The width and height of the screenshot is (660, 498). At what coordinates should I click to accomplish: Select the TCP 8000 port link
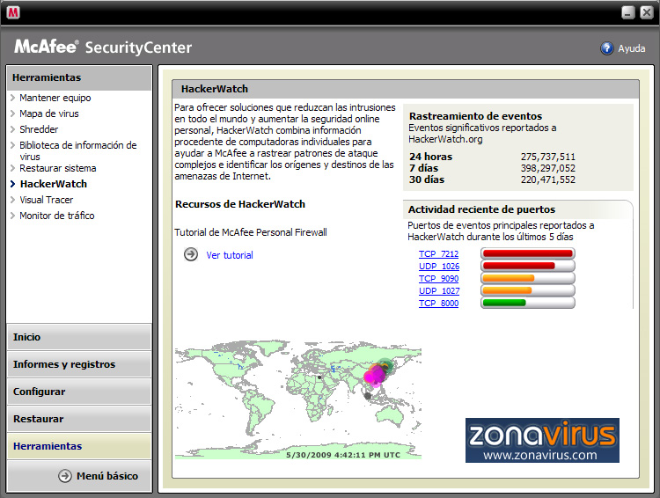[438, 303]
